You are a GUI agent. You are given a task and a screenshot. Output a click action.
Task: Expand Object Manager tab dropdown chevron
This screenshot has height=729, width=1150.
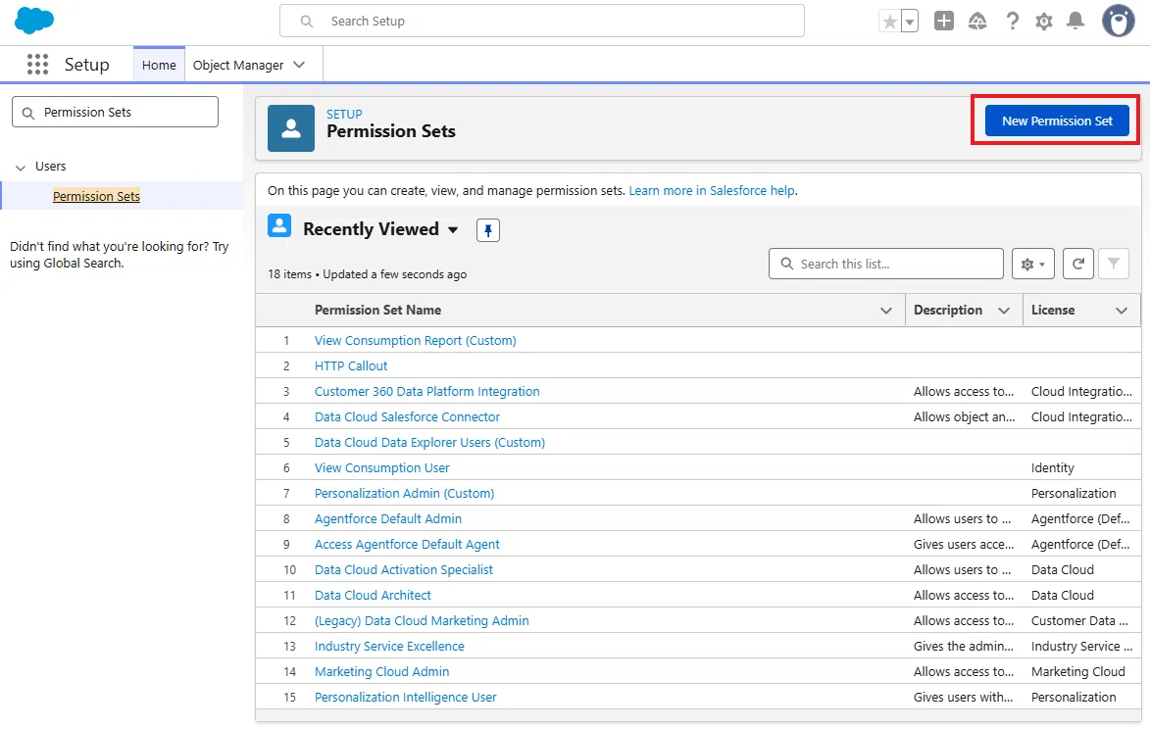point(299,65)
